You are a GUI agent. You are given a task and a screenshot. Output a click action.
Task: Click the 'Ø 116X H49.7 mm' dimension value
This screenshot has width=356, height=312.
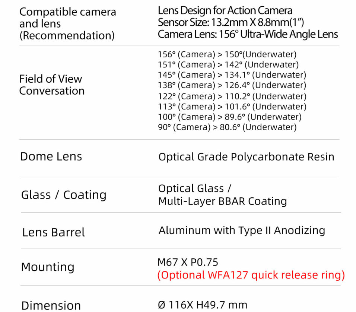coord(203,305)
